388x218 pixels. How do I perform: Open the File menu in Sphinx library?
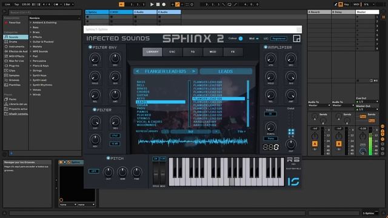click(x=241, y=131)
